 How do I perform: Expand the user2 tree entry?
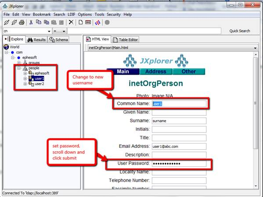tap(25, 84)
